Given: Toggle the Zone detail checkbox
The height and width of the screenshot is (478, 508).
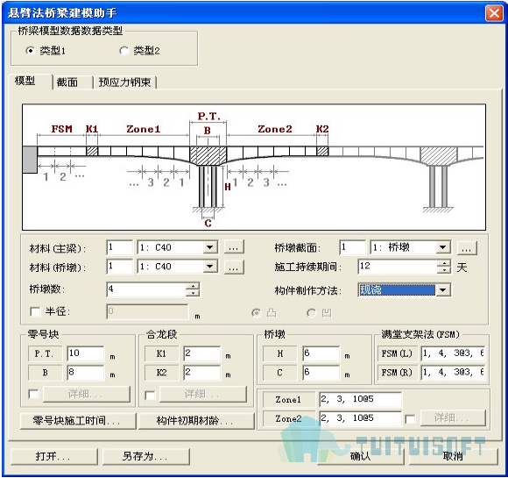Looking at the screenshot, I should (410, 419).
